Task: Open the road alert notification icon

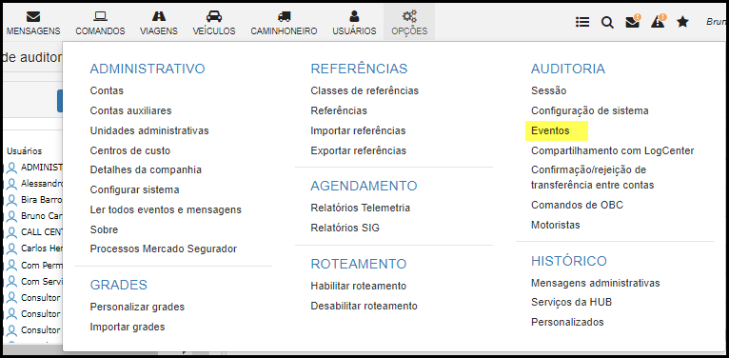Action: [659, 21]
